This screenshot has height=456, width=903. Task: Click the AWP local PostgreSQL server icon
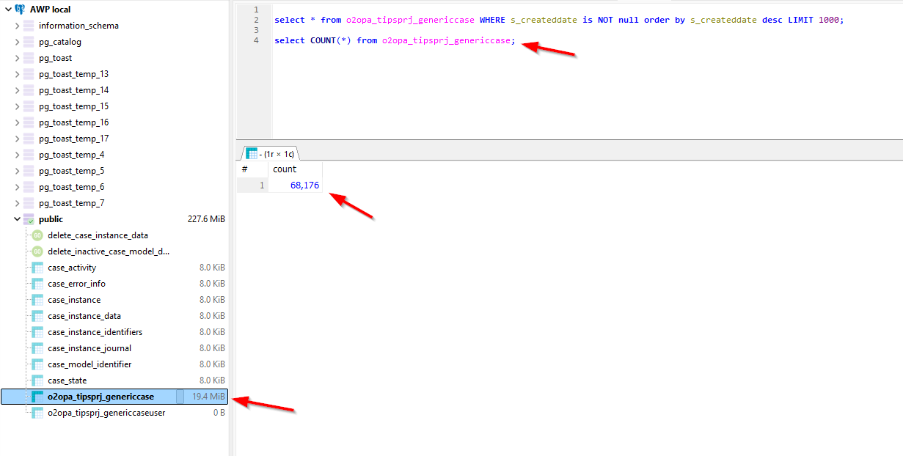click(20, 10)
